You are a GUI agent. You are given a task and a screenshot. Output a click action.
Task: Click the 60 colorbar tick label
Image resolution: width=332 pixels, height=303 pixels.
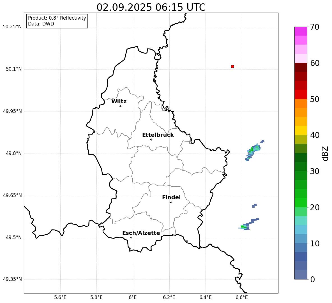pos(315,63)
